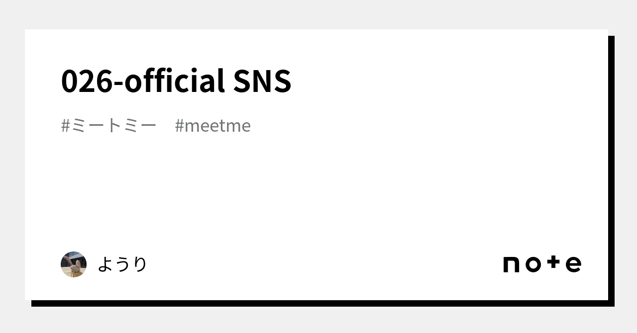
Task: Open the #meetme hashtag
Action: [213, 126]
